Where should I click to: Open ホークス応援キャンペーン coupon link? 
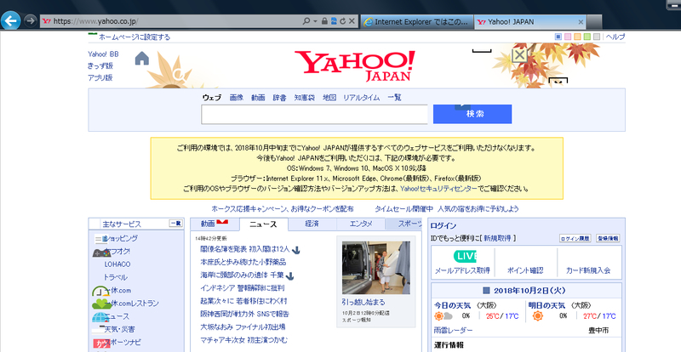(x=283, y=209)
